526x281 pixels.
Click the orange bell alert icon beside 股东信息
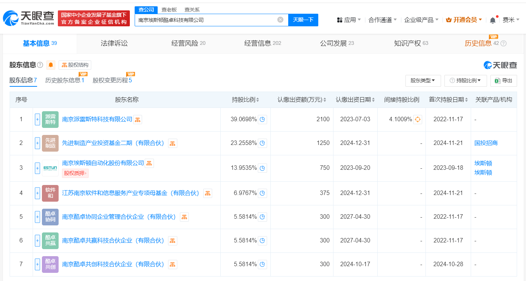click(51, 65)
